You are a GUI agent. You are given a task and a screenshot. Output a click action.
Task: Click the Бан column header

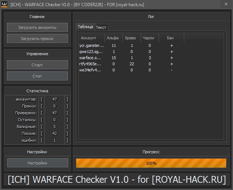[171, 38]
